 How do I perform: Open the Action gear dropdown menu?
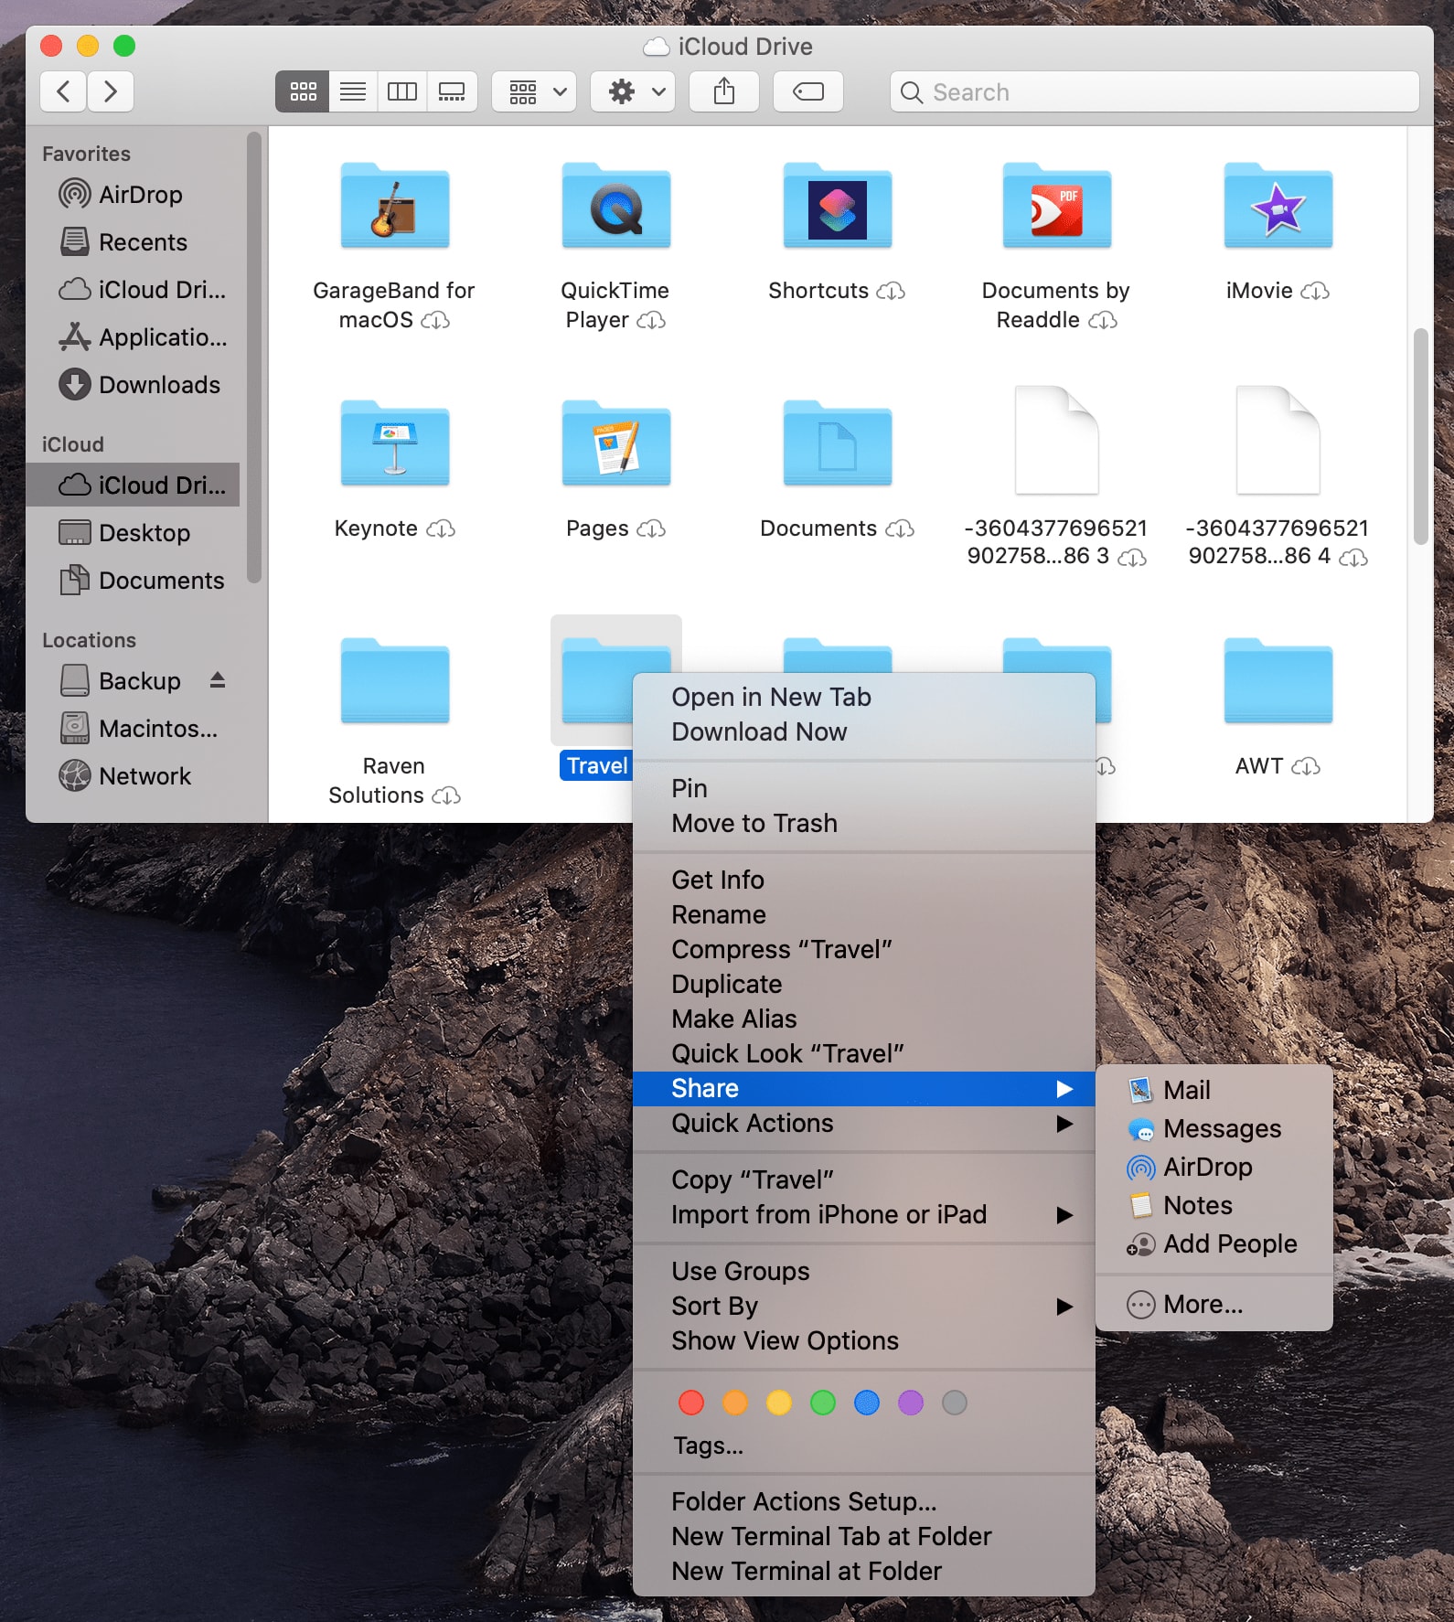[x=633, y=91]
